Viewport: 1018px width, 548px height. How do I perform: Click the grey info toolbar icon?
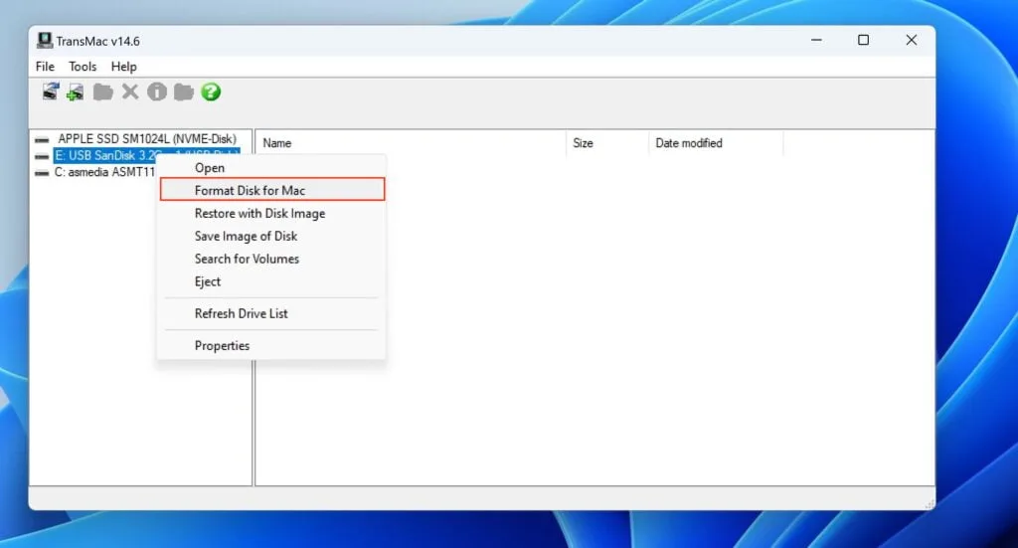(x=156, y=91)
